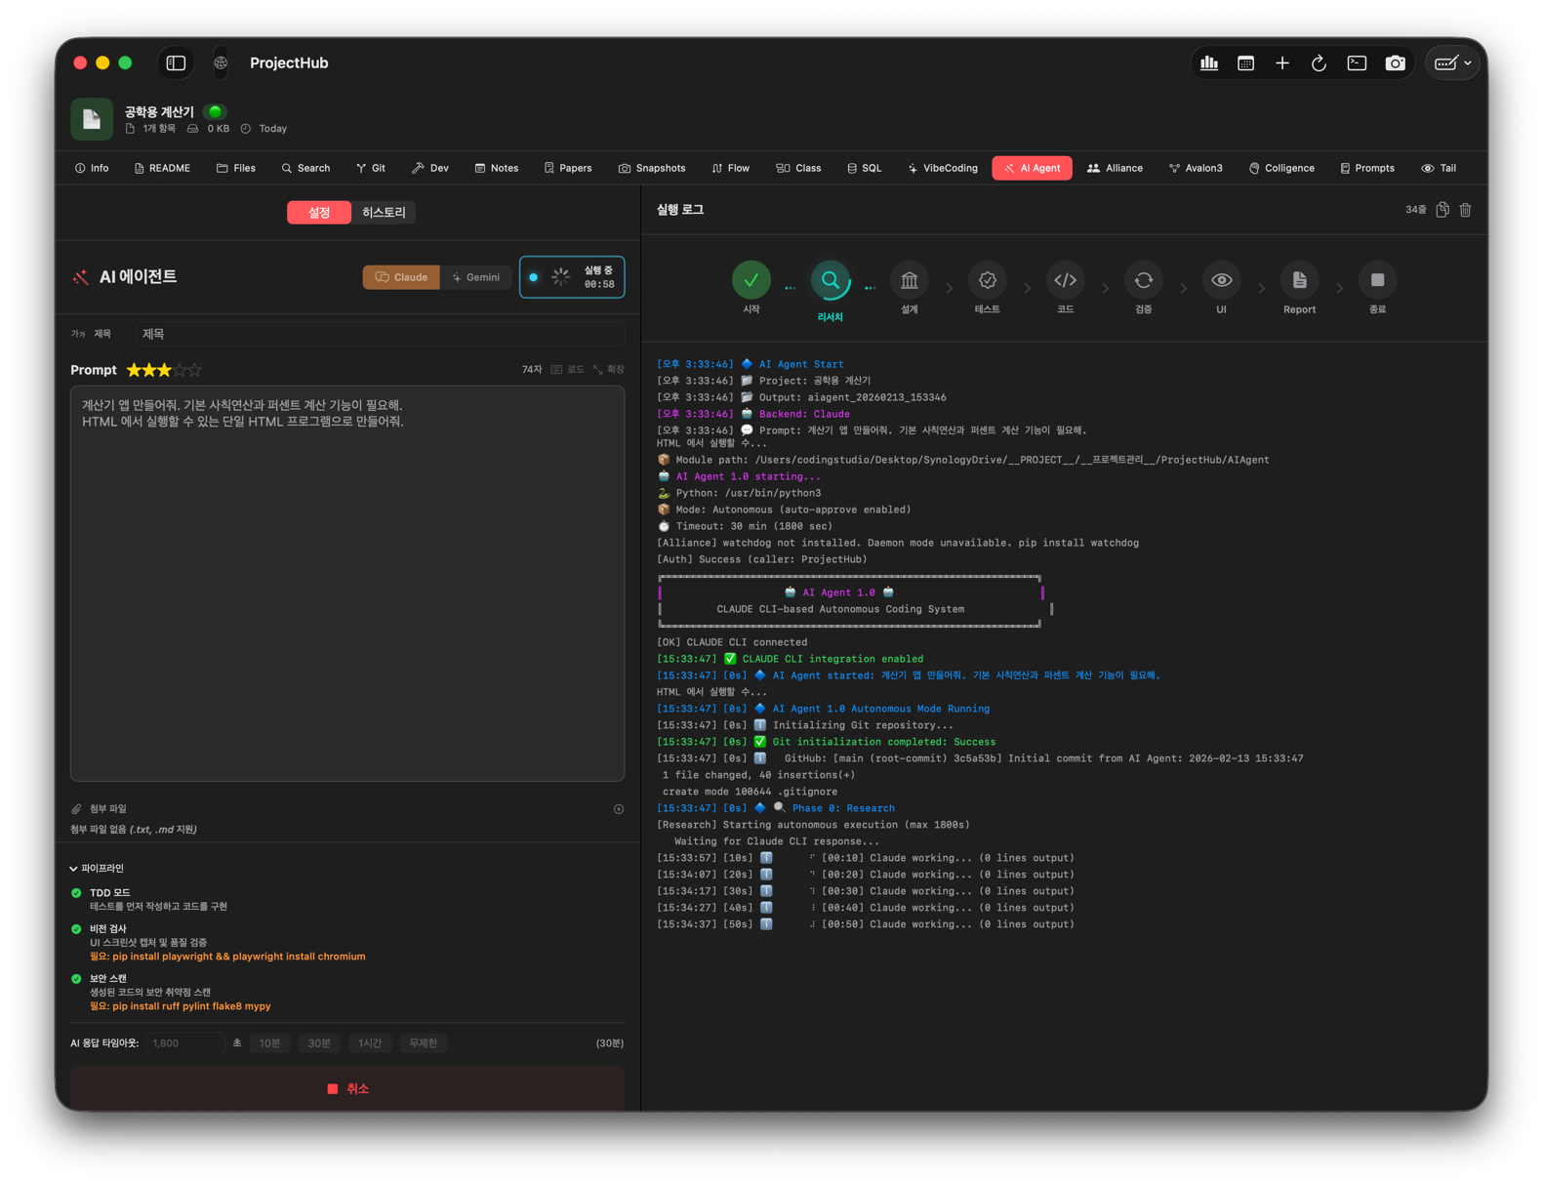This screenshot has width=1543, height=1184.
Task: Expand the prompt editor with 확장
Action: point(609,370)
